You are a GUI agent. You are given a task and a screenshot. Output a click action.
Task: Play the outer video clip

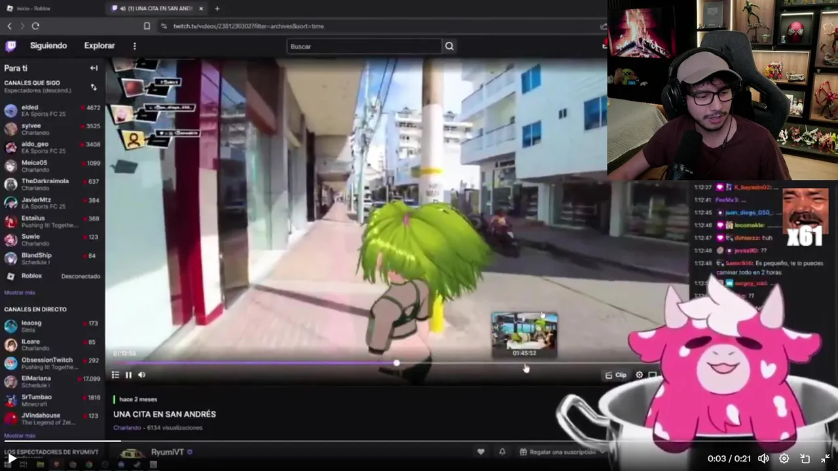pyautogui.click(x=12, y=459)
